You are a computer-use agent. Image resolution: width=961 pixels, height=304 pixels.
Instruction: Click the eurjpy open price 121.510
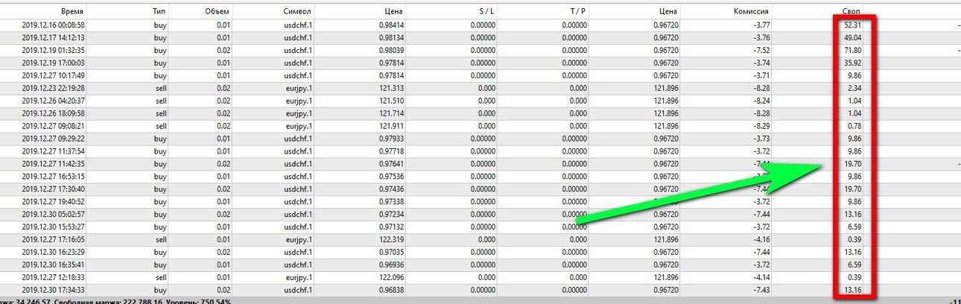392,101
